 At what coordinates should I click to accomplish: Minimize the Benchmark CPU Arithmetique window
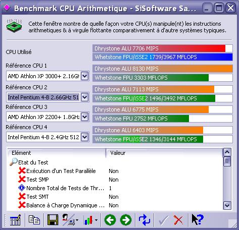click(x=207, y=8)
